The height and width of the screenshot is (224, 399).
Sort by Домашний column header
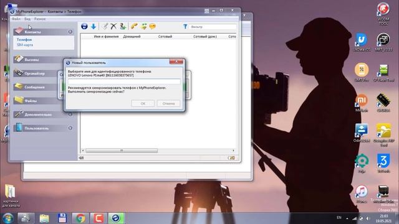[x=132, y=37]
